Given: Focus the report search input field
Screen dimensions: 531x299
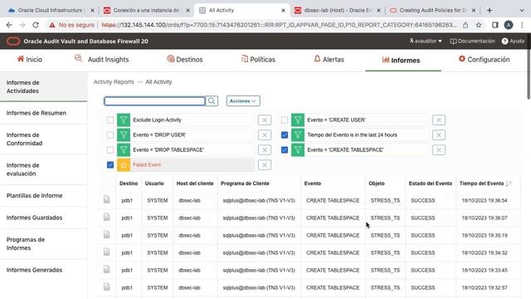Looking at the screenshot, I should pyautogui.click(x=154, y=101).
